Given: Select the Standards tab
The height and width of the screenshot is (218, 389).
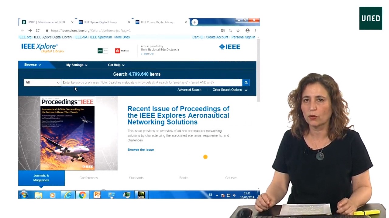Looking at the screenshot, I should click(136, 178).
